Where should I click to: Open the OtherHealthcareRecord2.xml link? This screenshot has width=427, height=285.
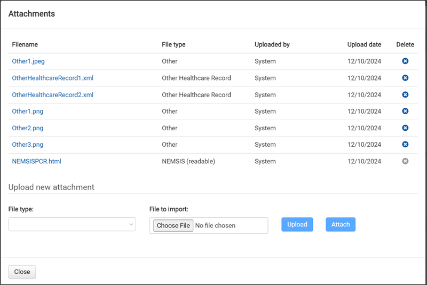coord(52,94)
